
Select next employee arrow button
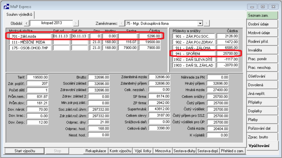[x=206, y=23]
